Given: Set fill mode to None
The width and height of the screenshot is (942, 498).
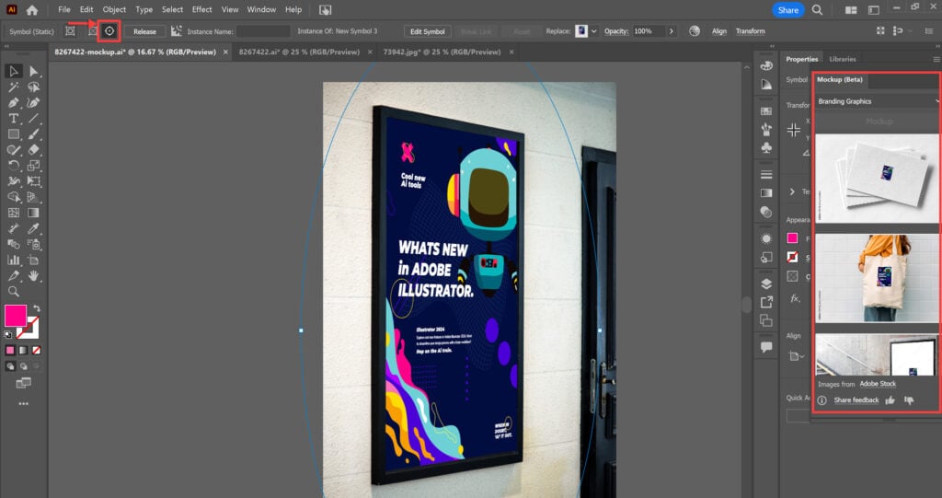Looking at the screenshot, I should pos(36,350).
